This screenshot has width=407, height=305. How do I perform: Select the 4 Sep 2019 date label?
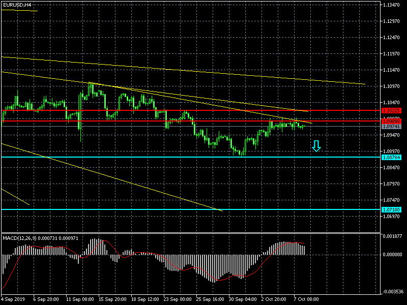13,299
